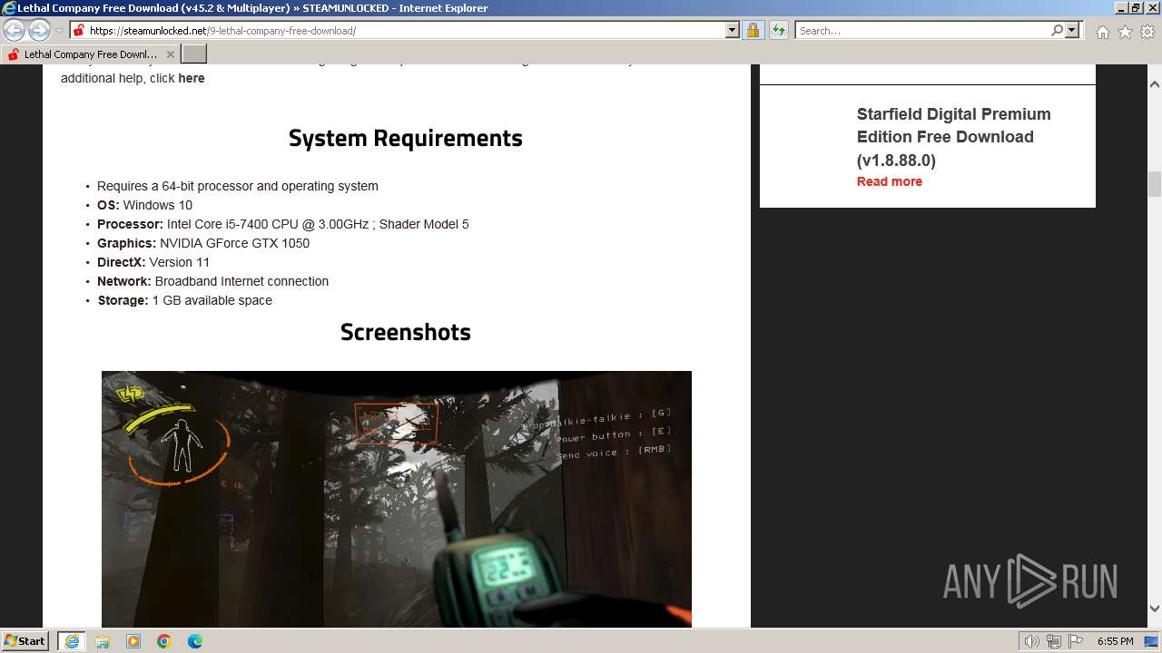Click the Search box
Viewport: 1162px width, 653px height.
pos(921,30)
